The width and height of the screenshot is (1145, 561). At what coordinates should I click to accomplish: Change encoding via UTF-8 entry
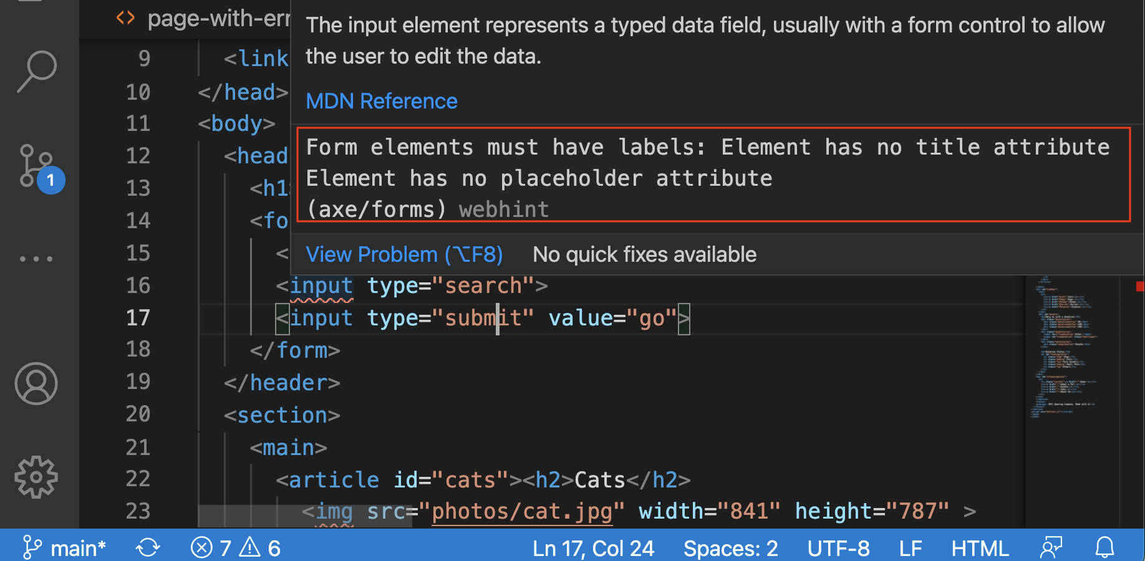(x=838, y=548)
